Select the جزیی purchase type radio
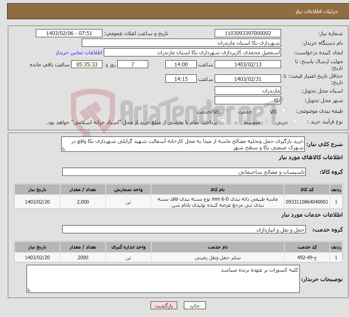 [295, 121]
